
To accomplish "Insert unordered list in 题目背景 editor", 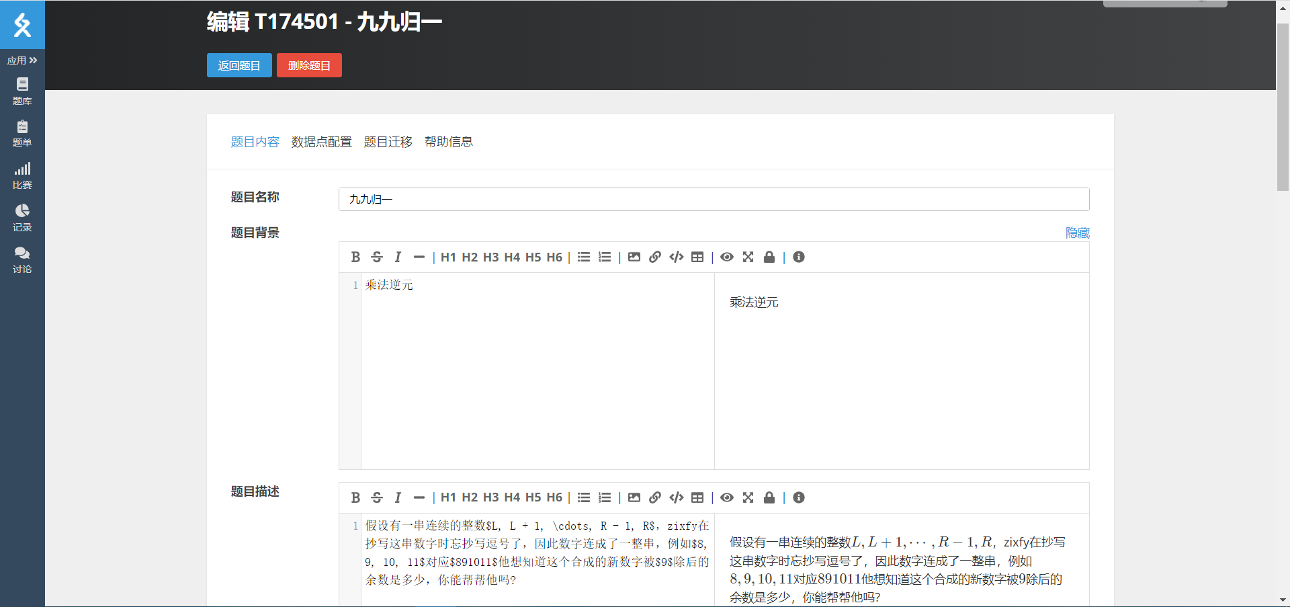I will pyautogui.click(x=584, y=257).
